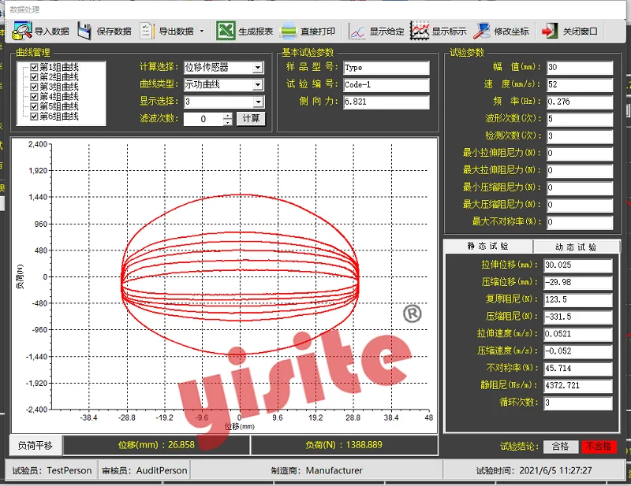Click the 制造商: Manufacturer status entry
Screen dimensions: 631x486
pos(317,471)
